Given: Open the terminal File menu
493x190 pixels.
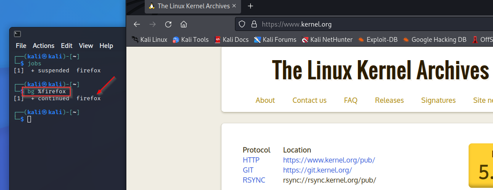Looking at the screenshot, I should tap(21, 46).
